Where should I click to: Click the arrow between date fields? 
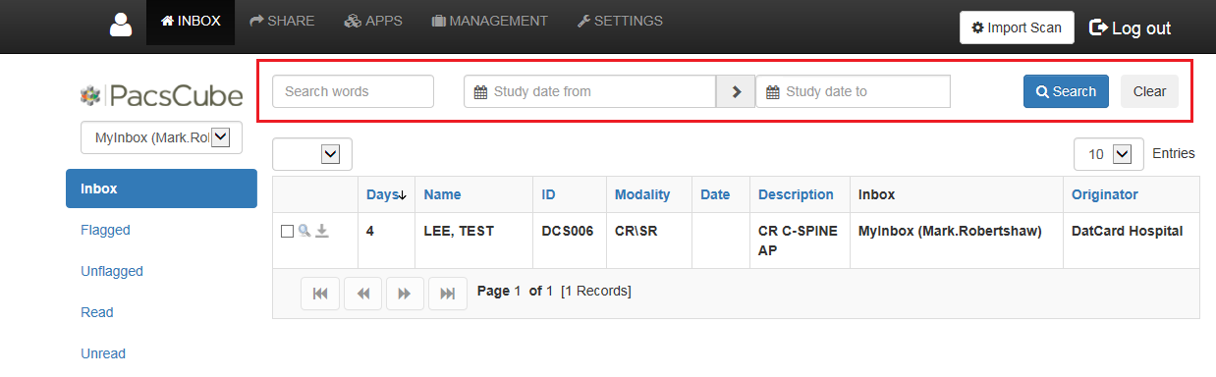point(736,91)
